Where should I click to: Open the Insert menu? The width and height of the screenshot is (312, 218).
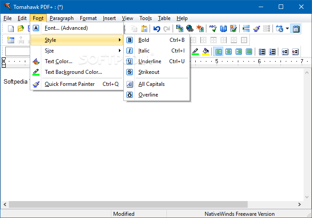(x=109, y=18)
